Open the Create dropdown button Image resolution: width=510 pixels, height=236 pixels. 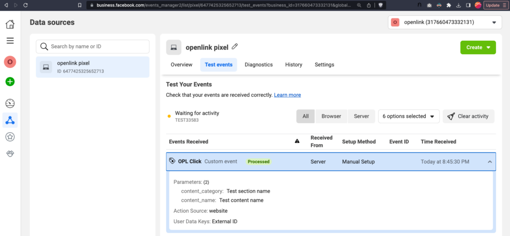click(x=478, y=47)
